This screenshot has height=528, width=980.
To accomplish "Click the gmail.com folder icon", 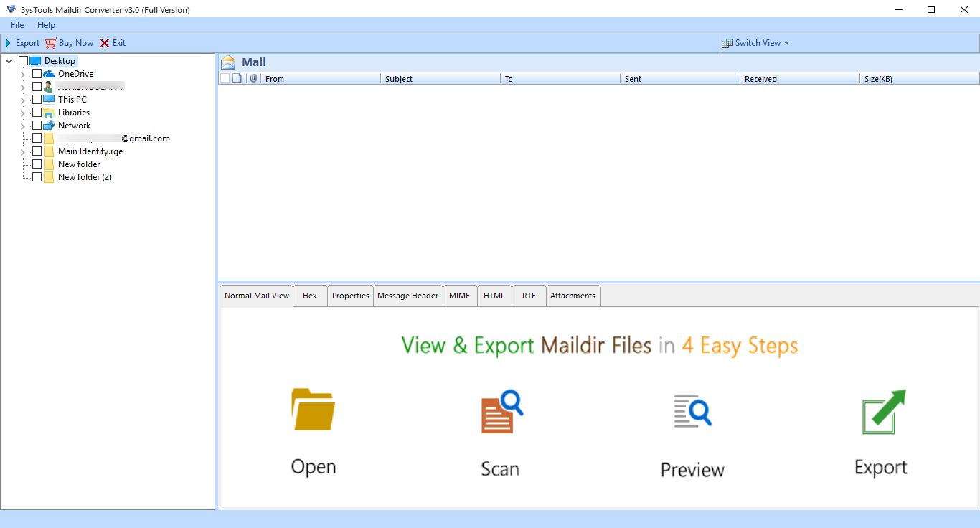I will [49, 138].
